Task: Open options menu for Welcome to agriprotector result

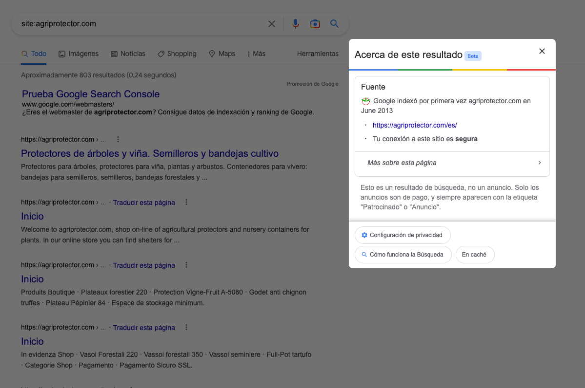Action: coord(186,202)
